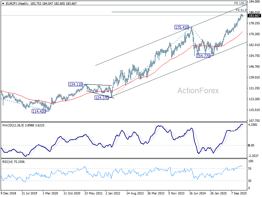Viewport: 262px width, 197px height.
Task: Click the 186.010 price axis label
Action: point(254,12)
